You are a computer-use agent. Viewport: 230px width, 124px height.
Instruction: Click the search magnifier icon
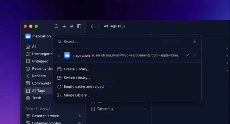pos(59,42)
